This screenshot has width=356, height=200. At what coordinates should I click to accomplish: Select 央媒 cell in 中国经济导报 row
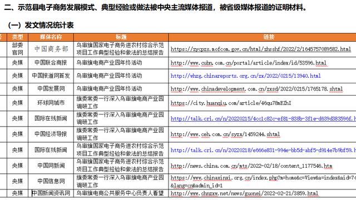(17, 134)
